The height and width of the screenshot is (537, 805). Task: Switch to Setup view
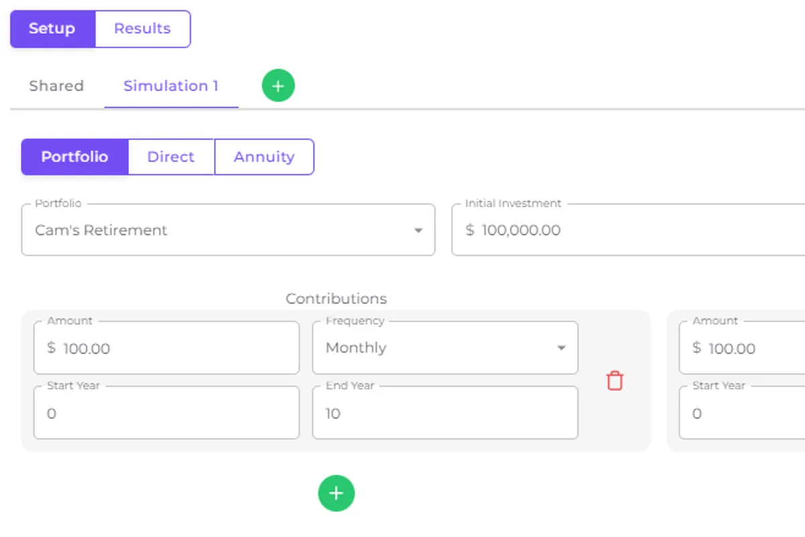tap(52, 29)
